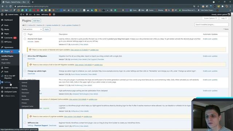This screenshot has width=233, height=131.
Task: Open WPForms in the admin bar
Action: pos(46,15)
